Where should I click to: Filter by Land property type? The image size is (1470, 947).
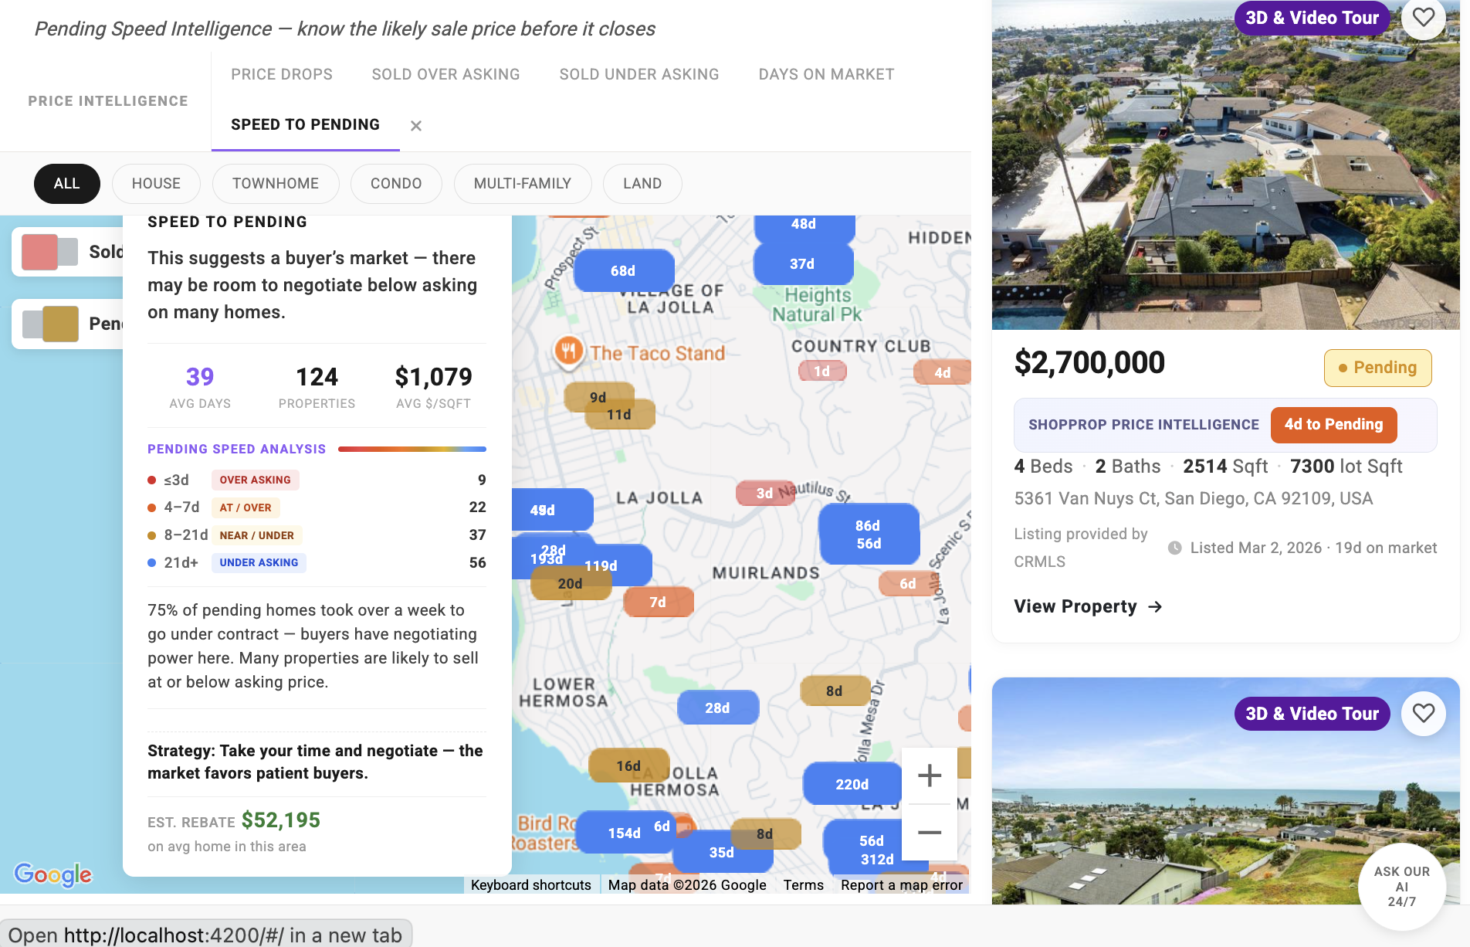pos(642,184)
